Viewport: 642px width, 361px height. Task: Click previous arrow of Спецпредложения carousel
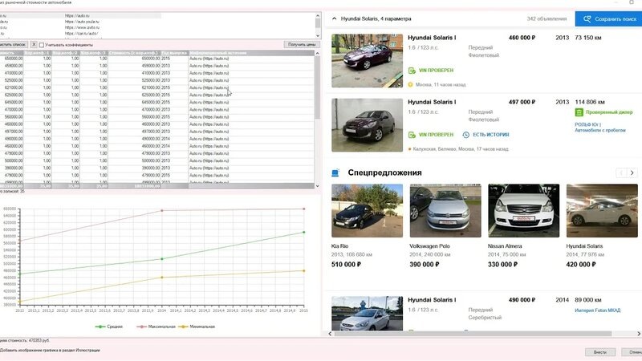tap(621, 172)
